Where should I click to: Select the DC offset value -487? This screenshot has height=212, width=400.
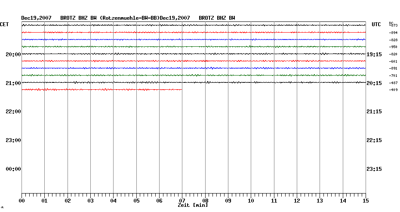393,82
